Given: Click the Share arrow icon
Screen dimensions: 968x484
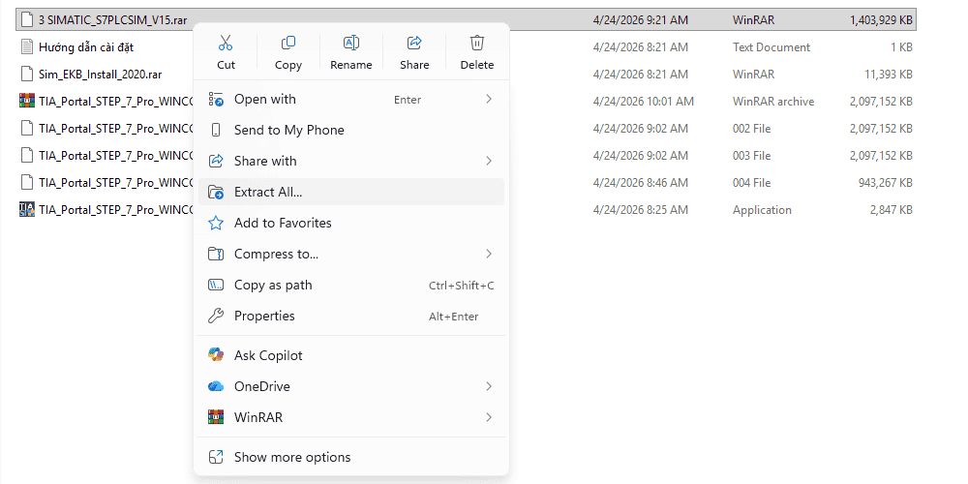Looking at the screenshot, I should point(414,44).
